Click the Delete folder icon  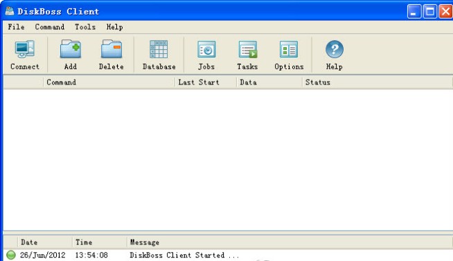(x=112, y=48)
